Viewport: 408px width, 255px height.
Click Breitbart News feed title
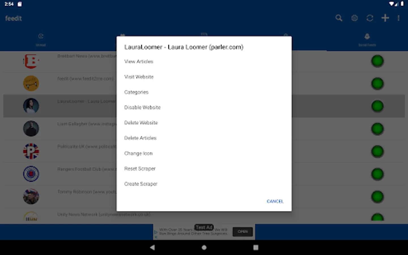[x=87, y=56]
